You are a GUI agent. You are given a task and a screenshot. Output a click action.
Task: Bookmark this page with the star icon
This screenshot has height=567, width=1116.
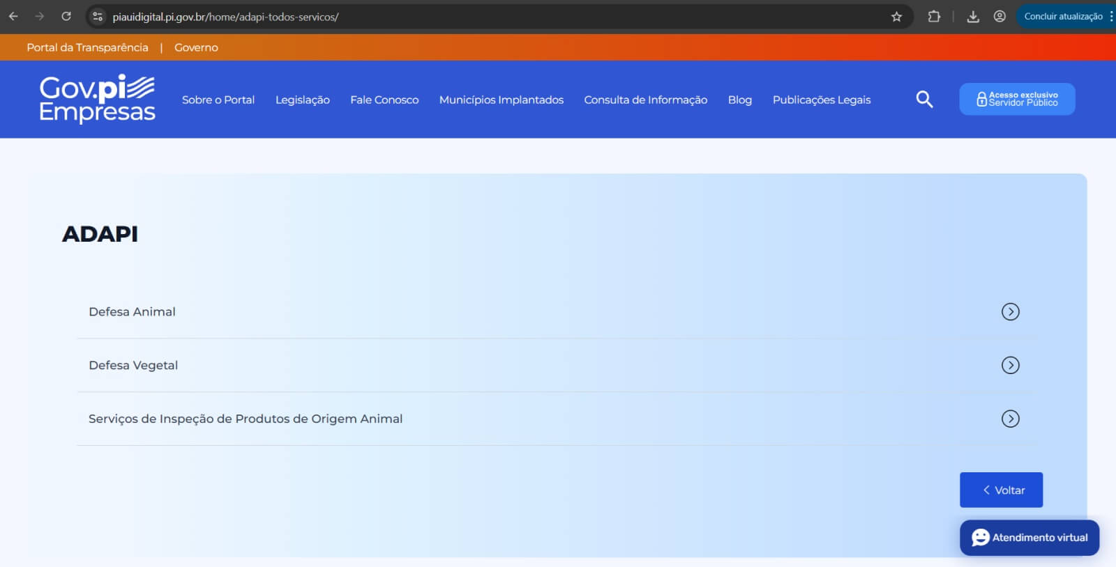coord(896,17)
